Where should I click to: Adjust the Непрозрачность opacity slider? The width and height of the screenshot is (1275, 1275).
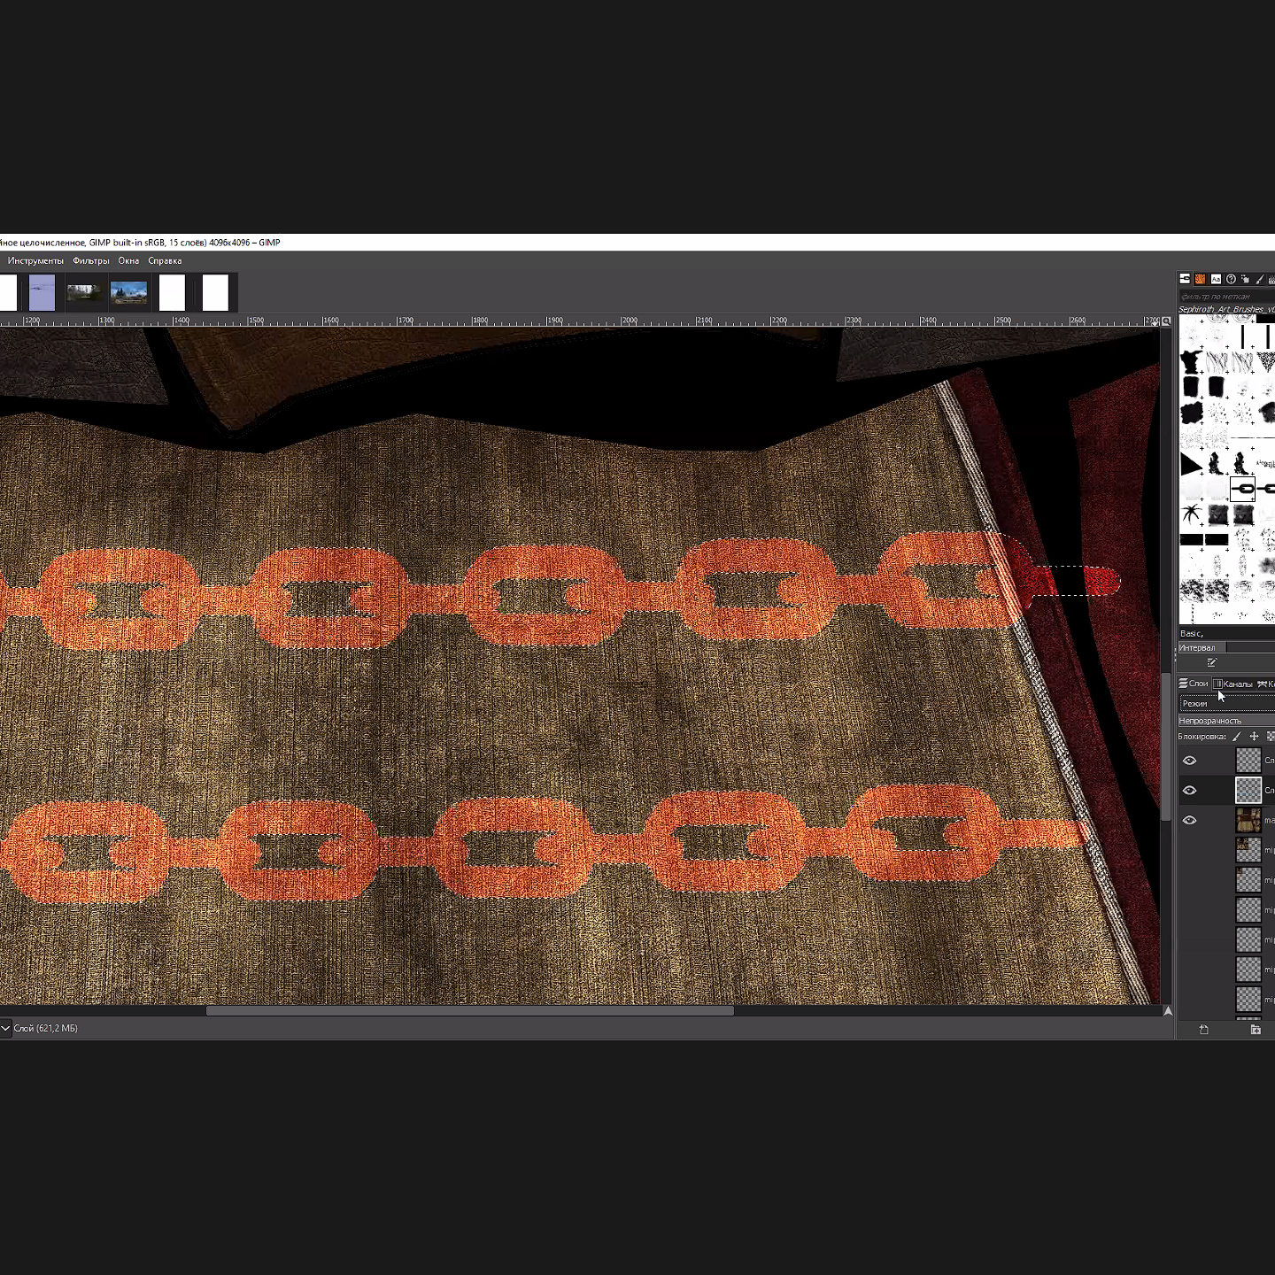tap(1226, 721)
